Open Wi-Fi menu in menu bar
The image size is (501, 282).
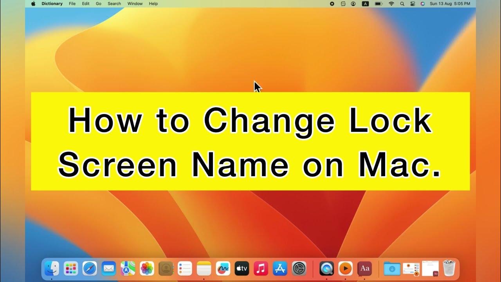[391, 4]
